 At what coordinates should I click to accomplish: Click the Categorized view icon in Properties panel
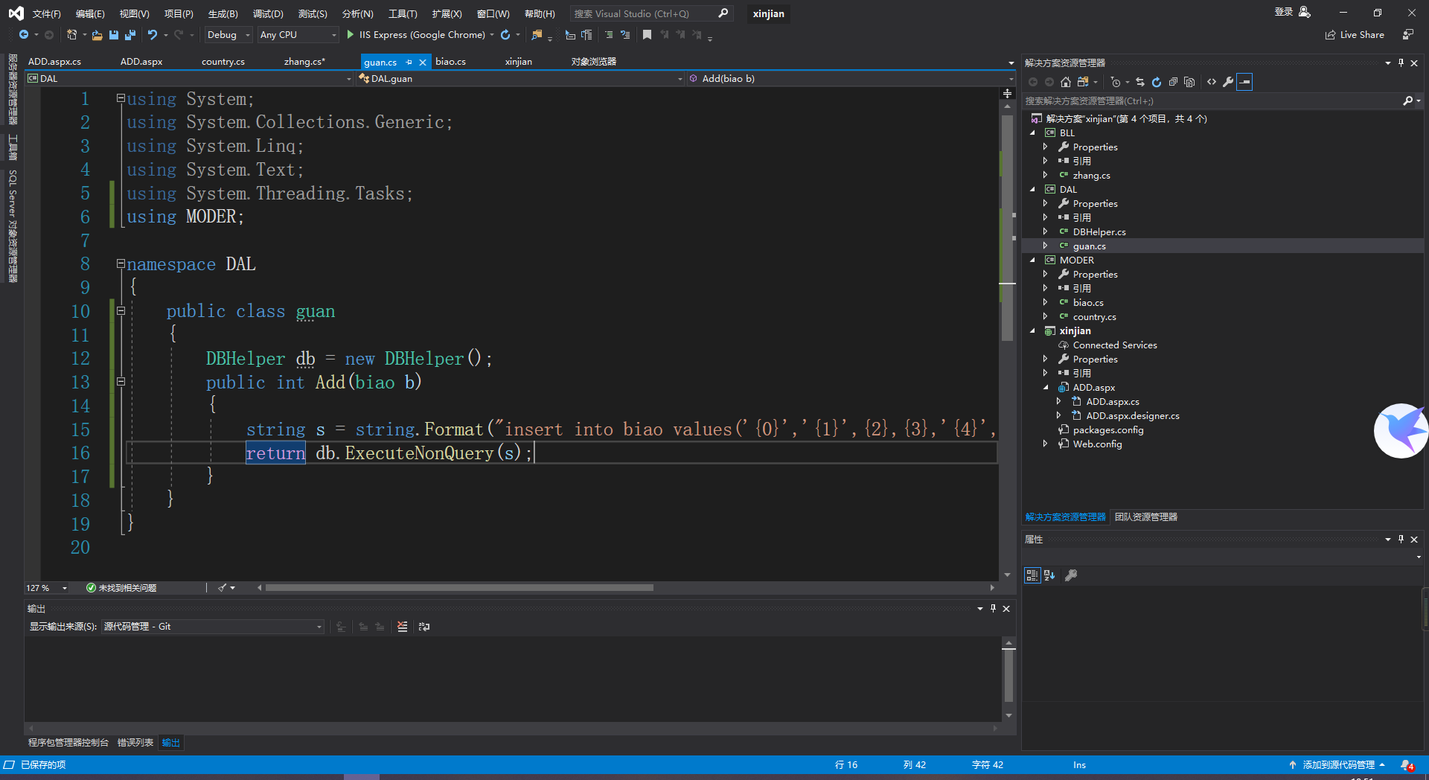coord(1032,575)
